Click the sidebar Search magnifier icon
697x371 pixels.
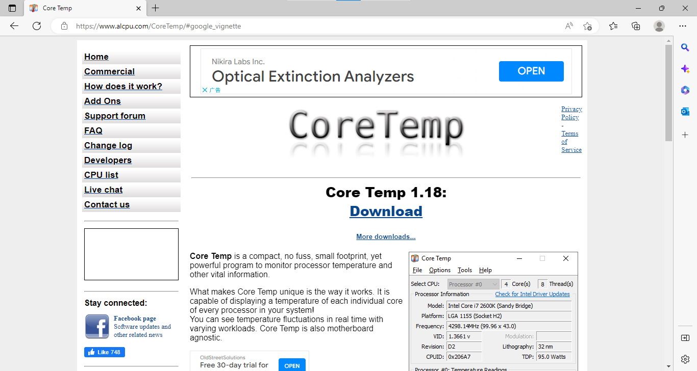685,47
